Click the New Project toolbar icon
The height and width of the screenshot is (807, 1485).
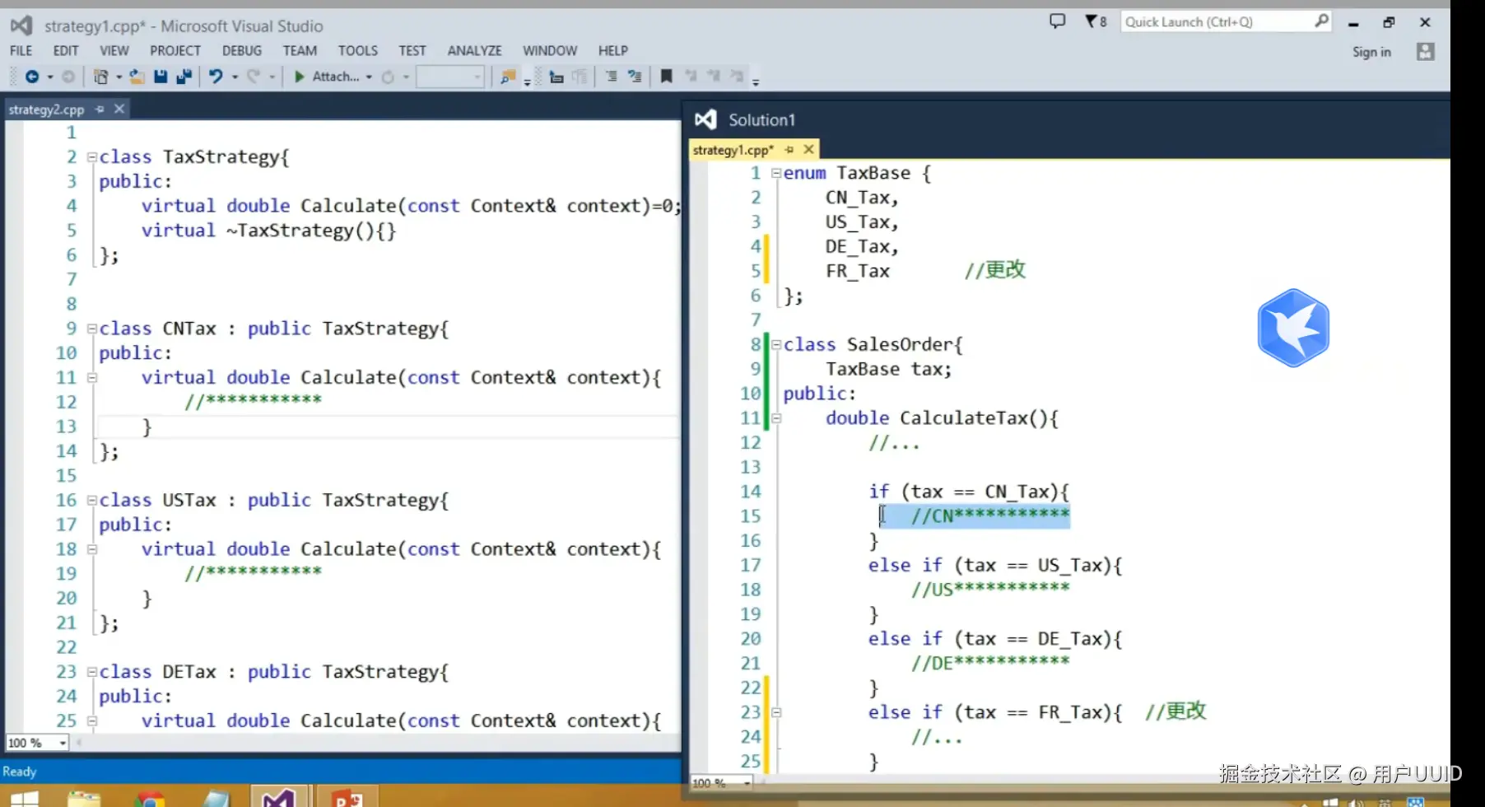(x=100, y=77)
